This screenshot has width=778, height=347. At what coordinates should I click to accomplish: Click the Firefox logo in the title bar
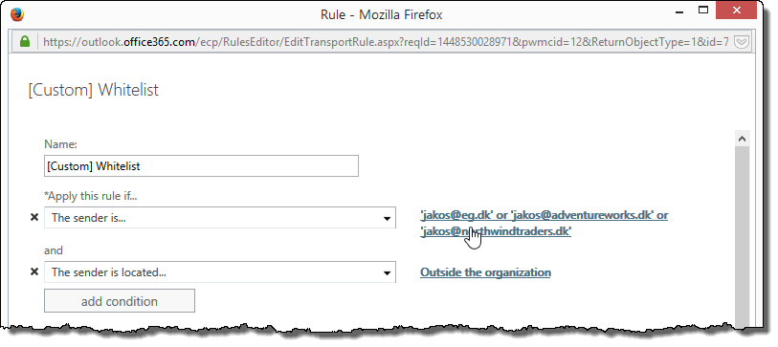(17, 14)
